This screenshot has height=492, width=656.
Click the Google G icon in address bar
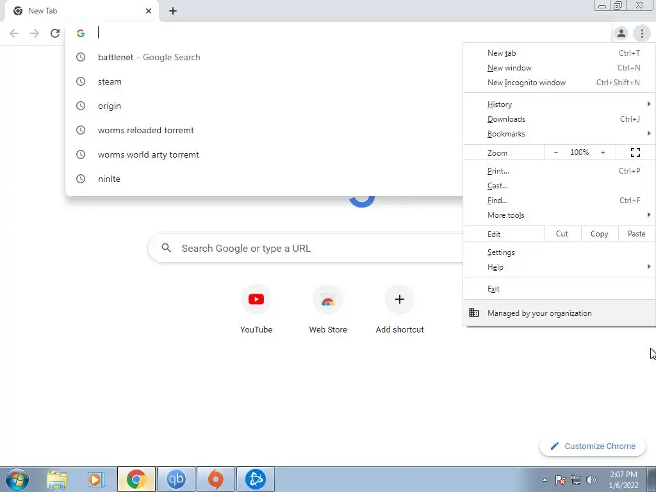81,33
